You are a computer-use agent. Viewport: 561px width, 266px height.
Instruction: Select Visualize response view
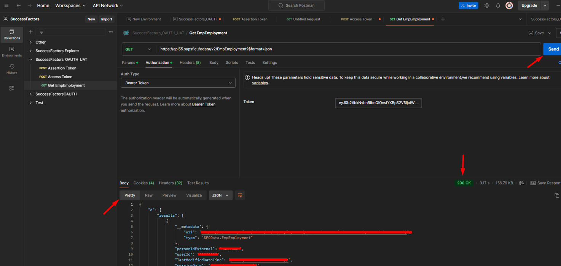point(194,195)
